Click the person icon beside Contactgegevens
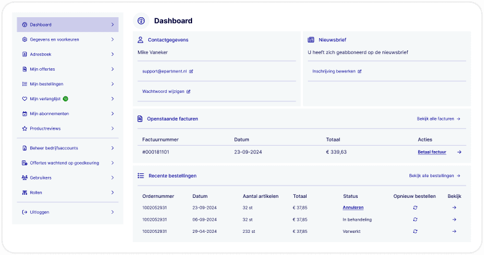The width and height of the screenshot is (484, 255). pos(140,40)
